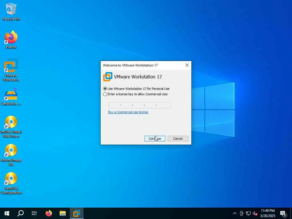
Task: Open the Recycle Bin desktop icon
Action: coord(11,11)
